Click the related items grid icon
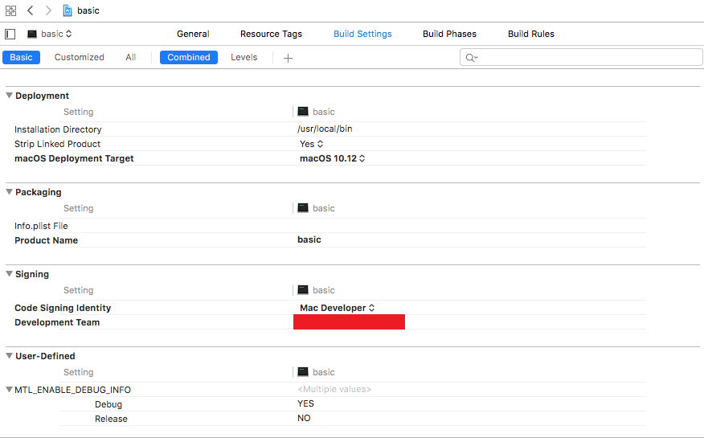The width and height of the screenshot is (704, 438). point(10,10)
